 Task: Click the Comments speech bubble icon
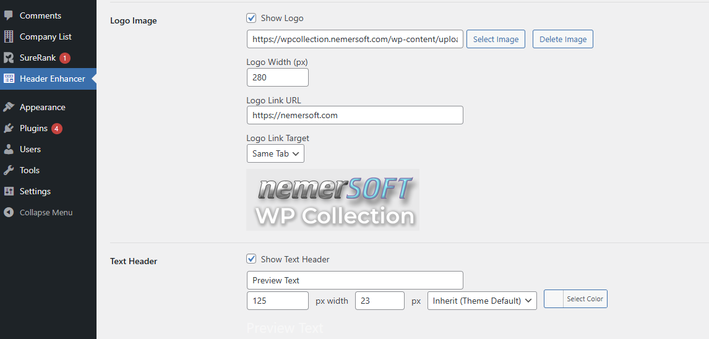tap(9, 15)
